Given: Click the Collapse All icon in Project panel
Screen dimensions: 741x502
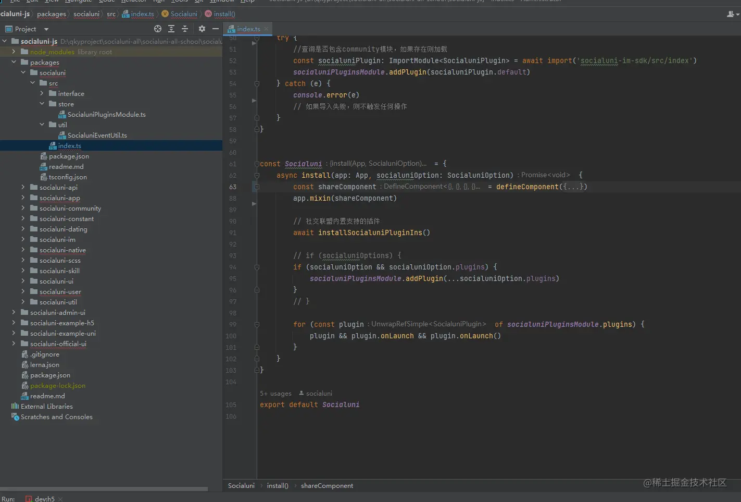Looking at the screenshot, I should tap(185, 29).
